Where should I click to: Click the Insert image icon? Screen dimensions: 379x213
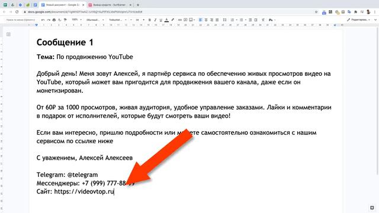tap(191, 20)
